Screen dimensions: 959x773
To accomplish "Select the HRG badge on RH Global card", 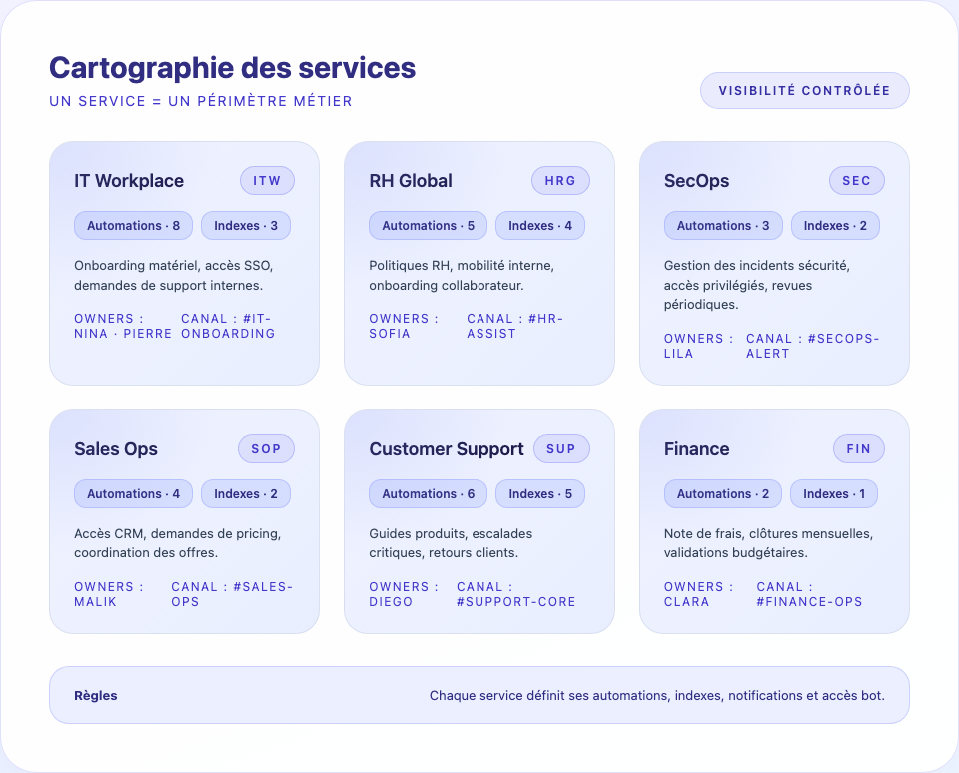I will [560, 180].
